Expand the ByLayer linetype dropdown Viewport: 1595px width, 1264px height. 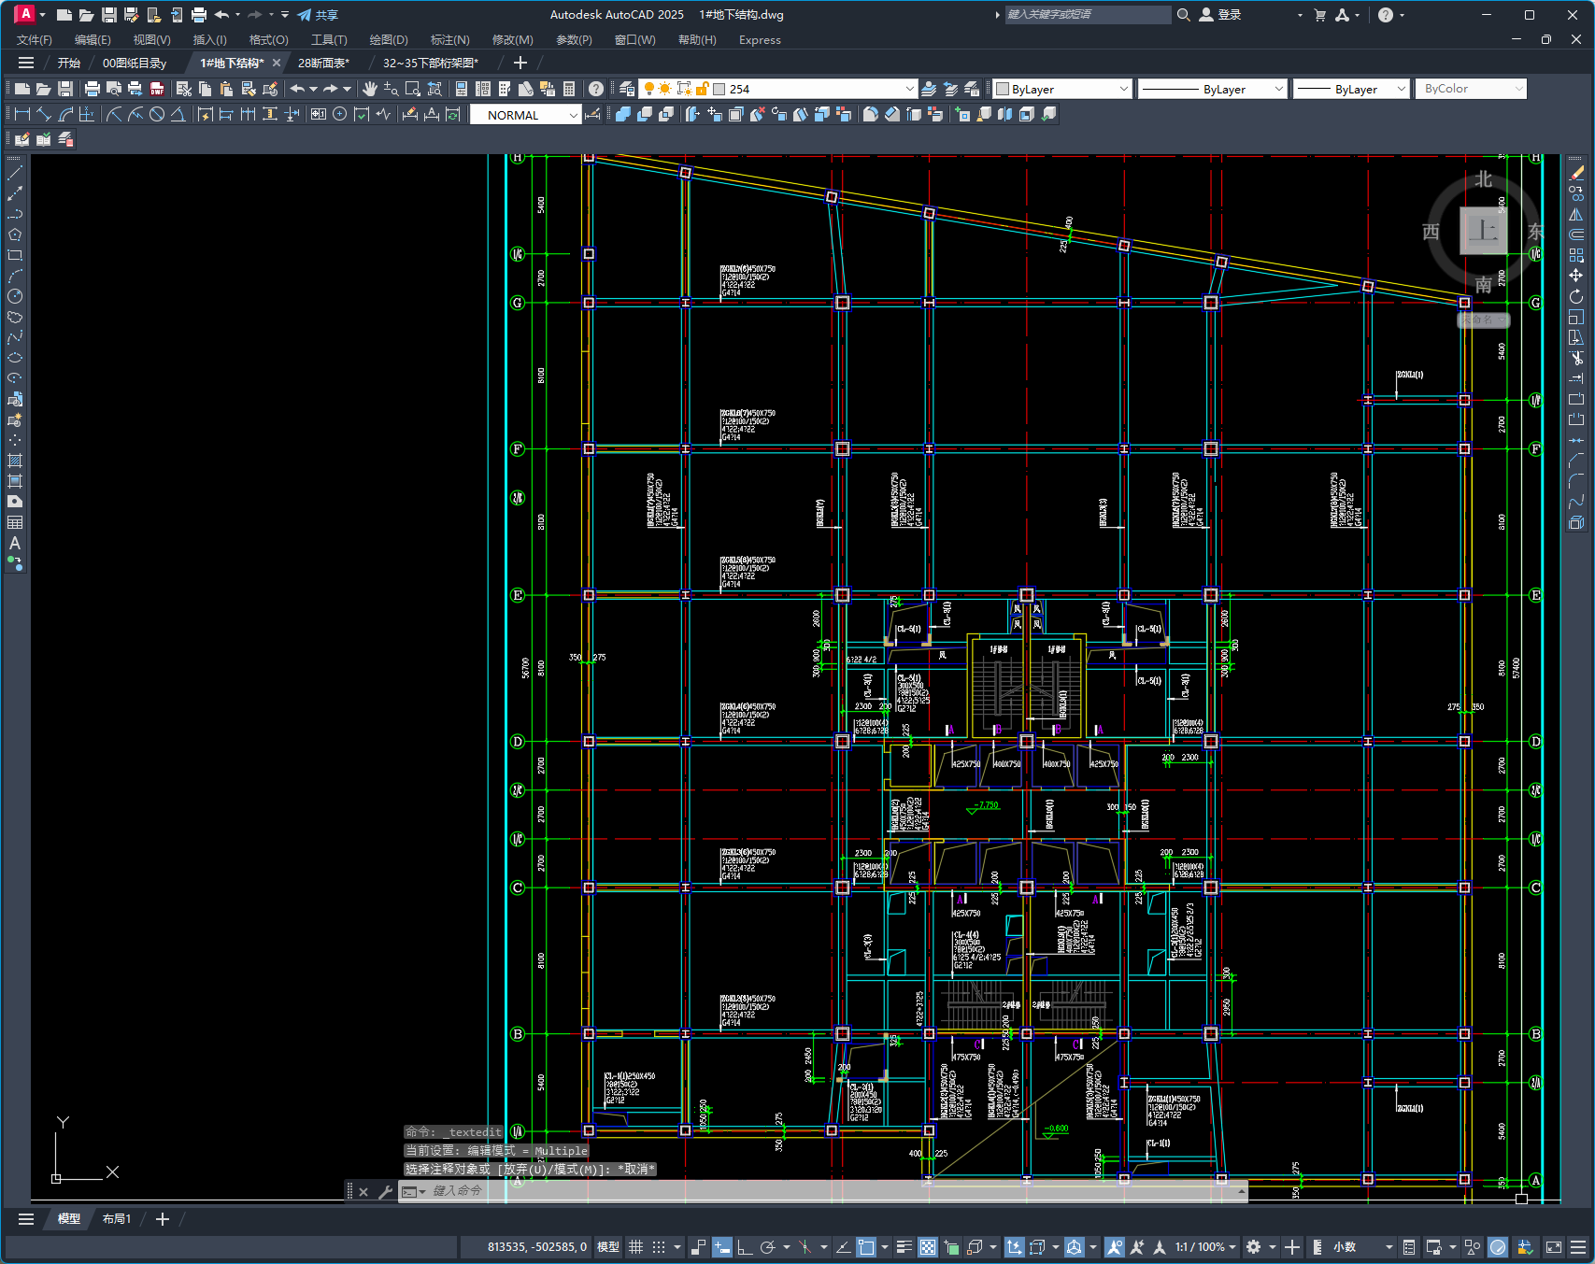tap(1213, 89)
